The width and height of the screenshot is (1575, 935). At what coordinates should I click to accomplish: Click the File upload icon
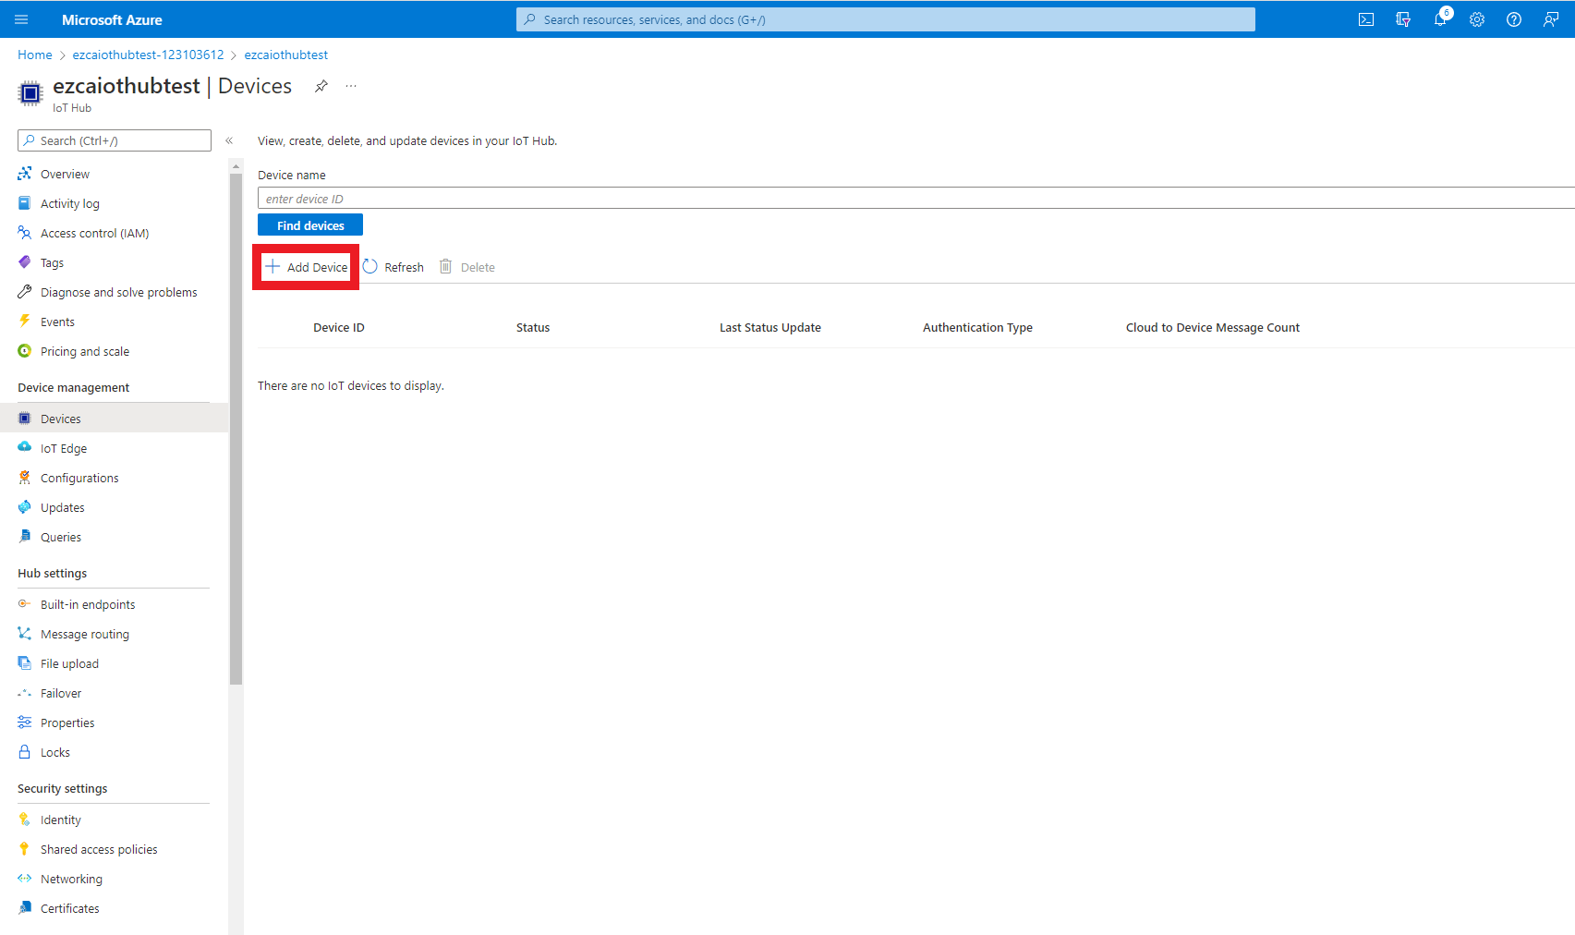pos(25,663)
